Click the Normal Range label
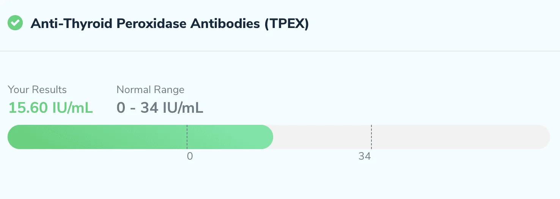The image size is (560, 199). [x=150, y=90]
